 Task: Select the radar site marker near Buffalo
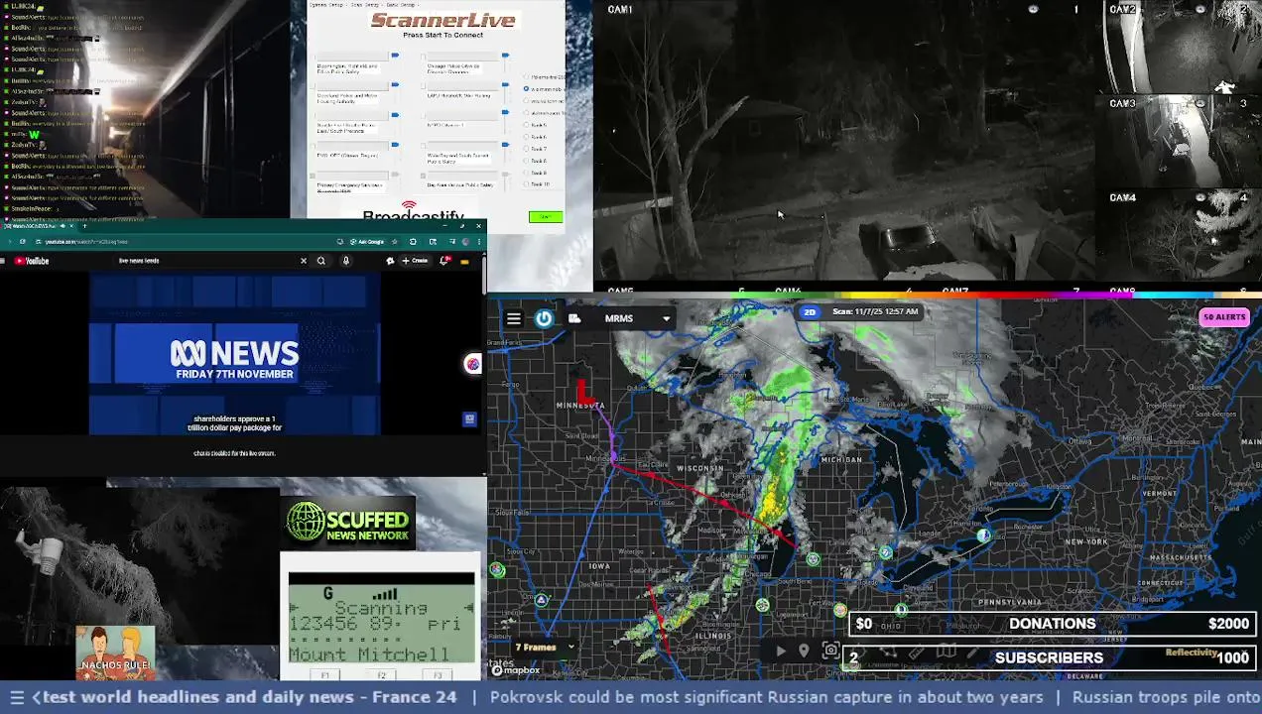pos(983,535)
